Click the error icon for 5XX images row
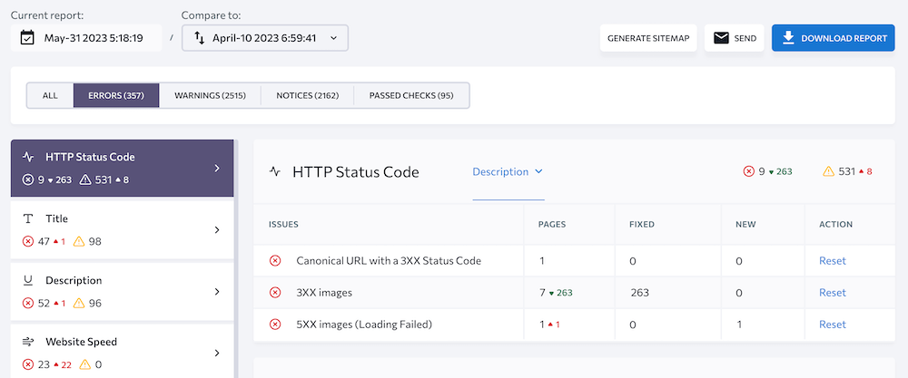Viewport: 908px width, 378px height. click(x=275, y=325)
